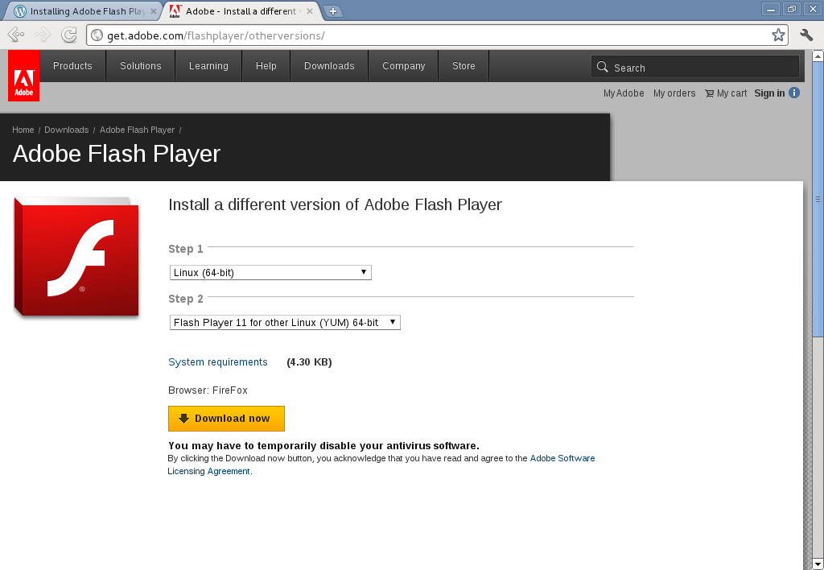Click the Download now button
Viewport: 824px width, 570px height.
coord(226,419)
